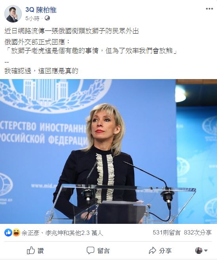Image resolution: width=217 pixels, height=261 pixels.
Task: Click the blue thumbs-up reaction icon
Action: click(x=8, y=233)
